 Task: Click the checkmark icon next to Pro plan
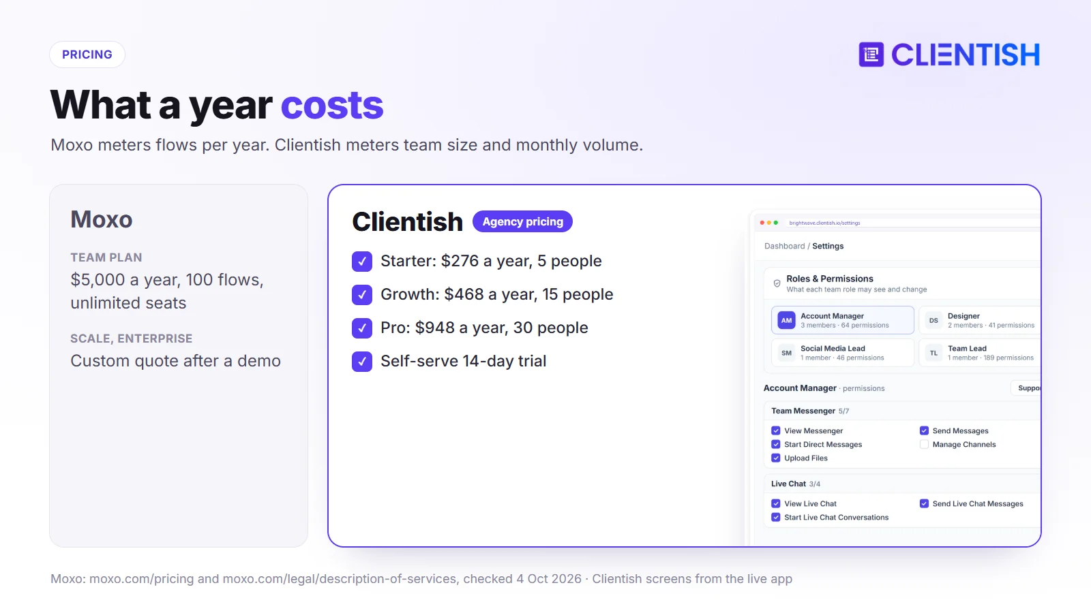coord(362,328)
